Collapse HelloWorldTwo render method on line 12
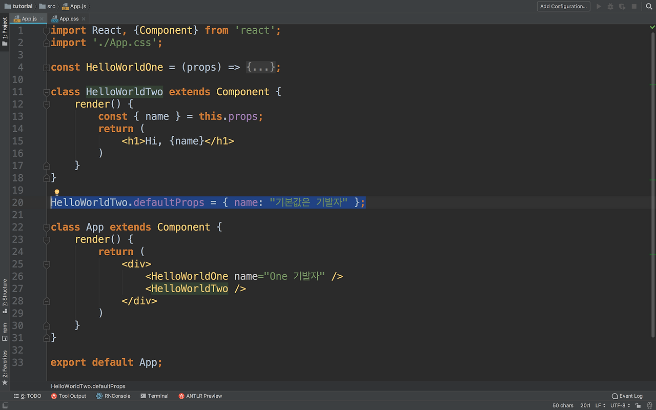The width and height of the screenshot is (656, 410). [x=47, y=105]
